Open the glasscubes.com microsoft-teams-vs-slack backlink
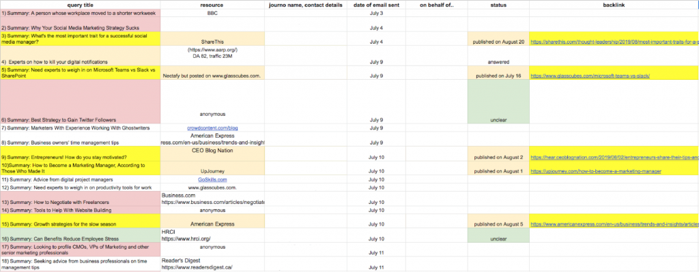Viewport: 699px width, 272px height. pos(590,76)
